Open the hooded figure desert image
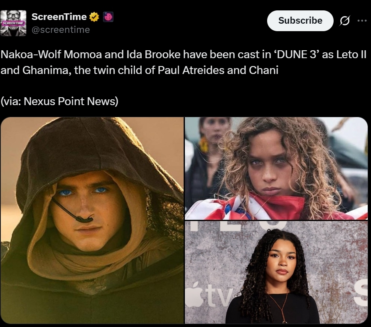Viewport: 371px width, 327px height. (x=92, y=220)
